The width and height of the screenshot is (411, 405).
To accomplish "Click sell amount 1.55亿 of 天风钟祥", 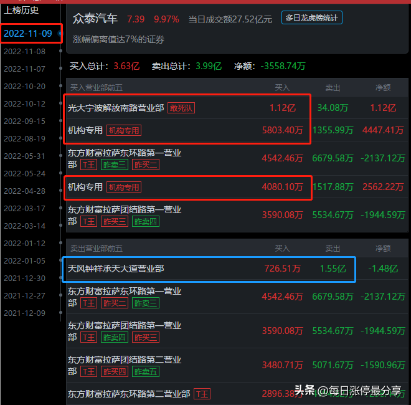I will (x=333, y=269).
